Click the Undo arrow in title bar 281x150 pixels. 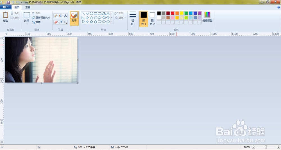[13, 2]
